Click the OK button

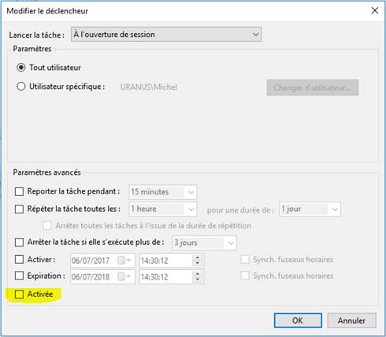tap(298, 320)
